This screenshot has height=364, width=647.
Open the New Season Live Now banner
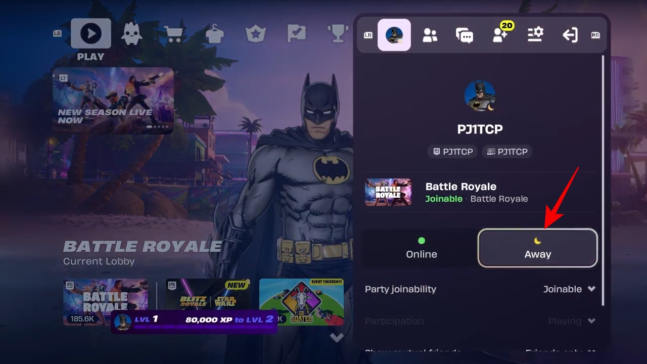[113, 101]
